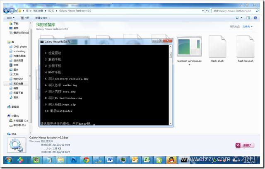
Task: Click Galaxy Nexus fastboot v2.0 breadcrumb
Action: (x=75, y=11)
